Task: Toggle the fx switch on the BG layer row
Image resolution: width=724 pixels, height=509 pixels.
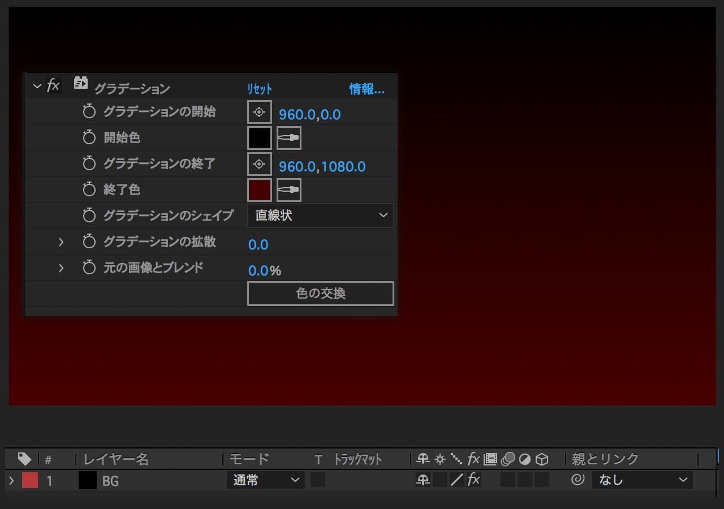Action: pos(474,480)
